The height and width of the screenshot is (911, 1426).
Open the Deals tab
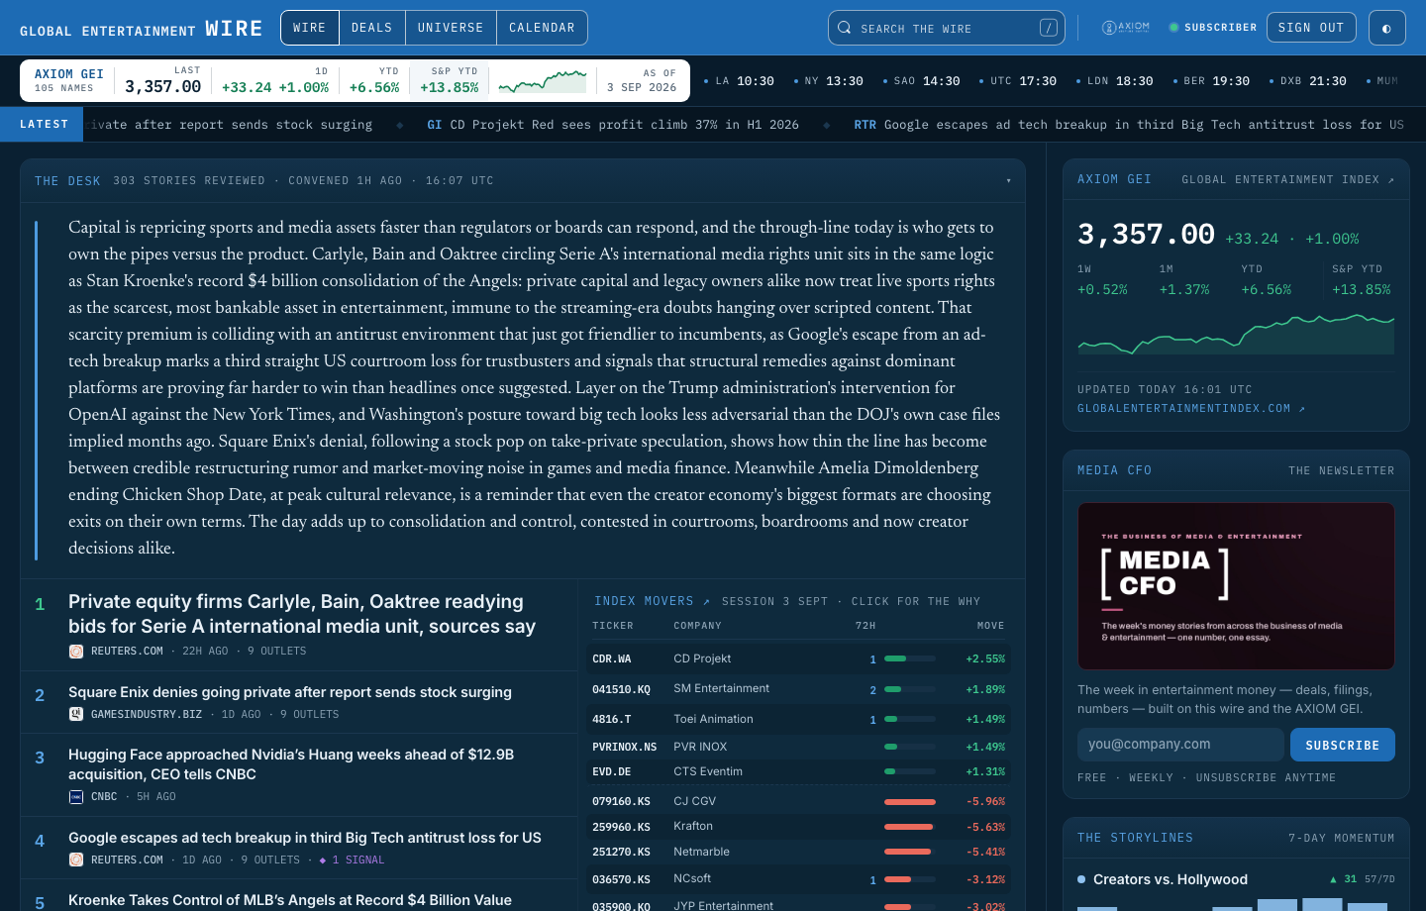(372, 28)
